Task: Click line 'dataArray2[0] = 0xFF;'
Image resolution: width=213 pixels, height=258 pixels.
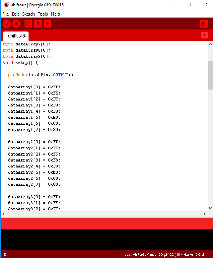Action: point(34,142)
